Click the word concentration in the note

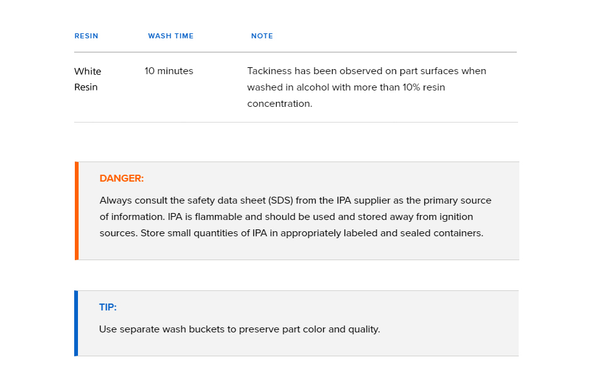(x=280, y=104)
